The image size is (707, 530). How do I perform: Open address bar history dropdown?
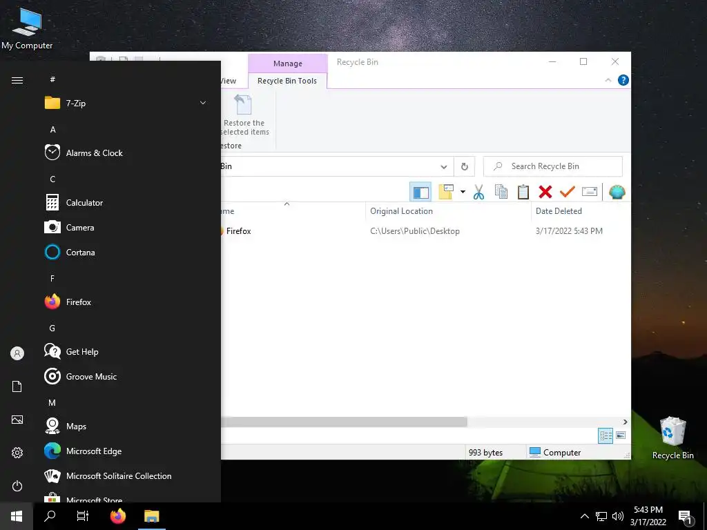(444, 167)
